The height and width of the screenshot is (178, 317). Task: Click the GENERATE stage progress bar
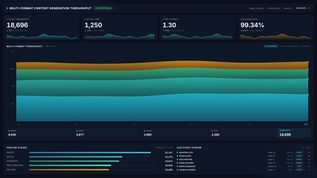point(74,161)
